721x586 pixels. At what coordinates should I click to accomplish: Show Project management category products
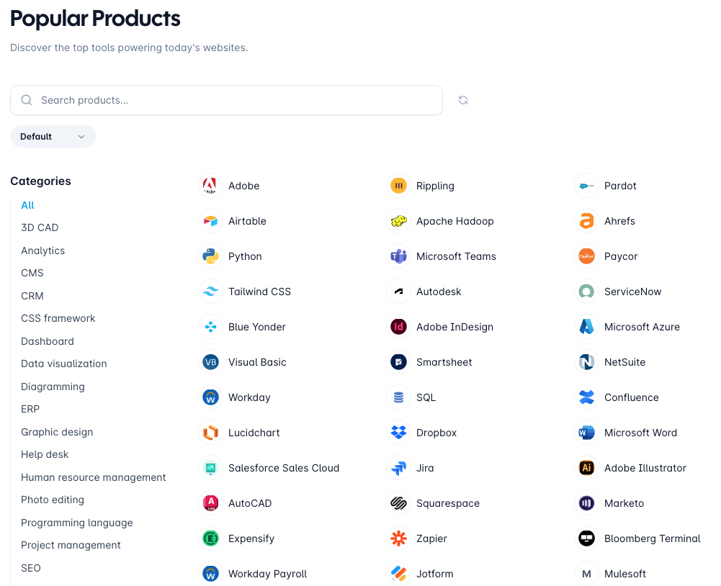[71, 545]
